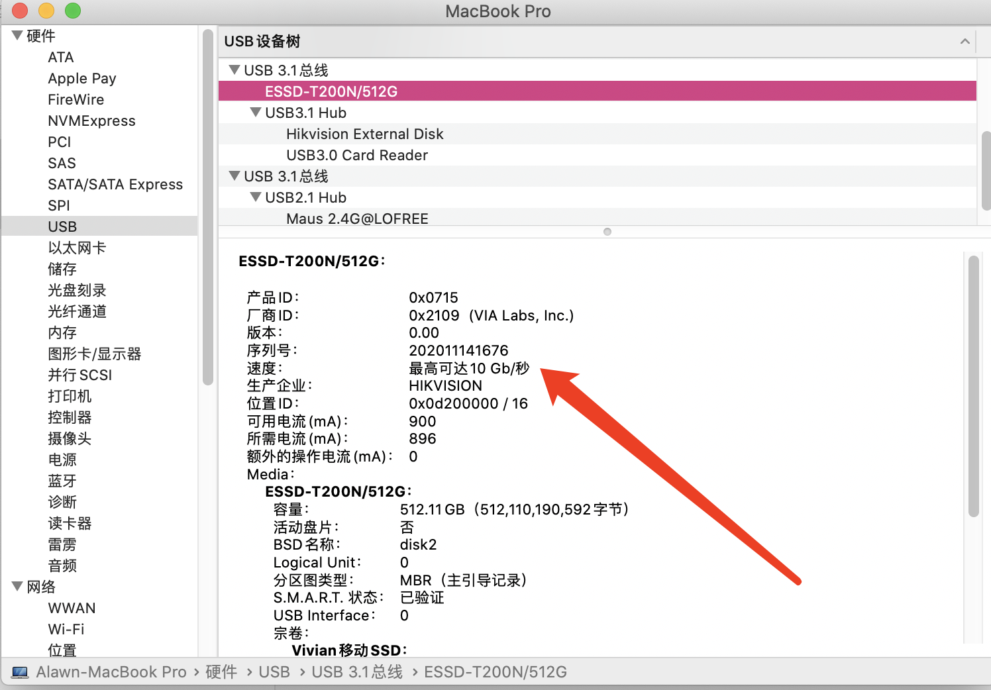Open 打印机 printers category
991x690 pixels.
[70, 396]
